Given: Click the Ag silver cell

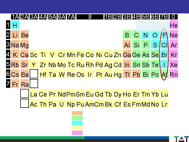Looking at the screenshot, I should pos(108,64).
